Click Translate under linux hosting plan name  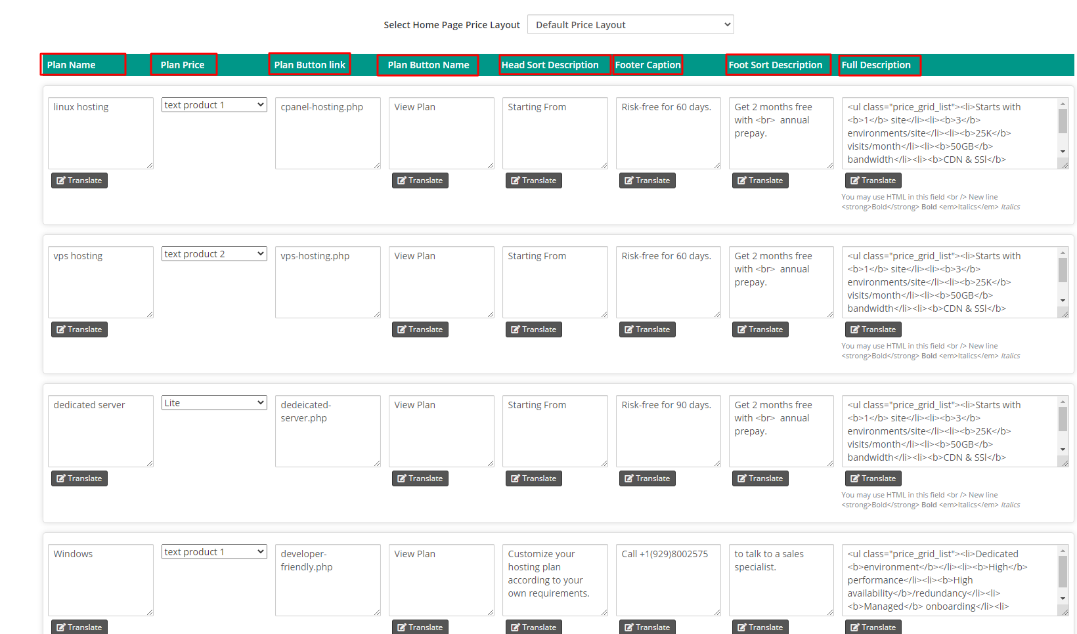click(x=79, y=180)
